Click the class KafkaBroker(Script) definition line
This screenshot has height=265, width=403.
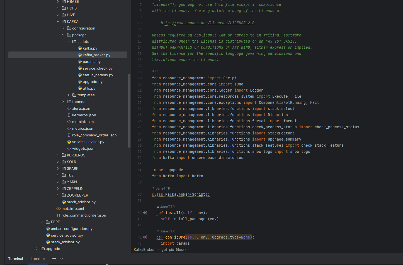tap(181, 194)
